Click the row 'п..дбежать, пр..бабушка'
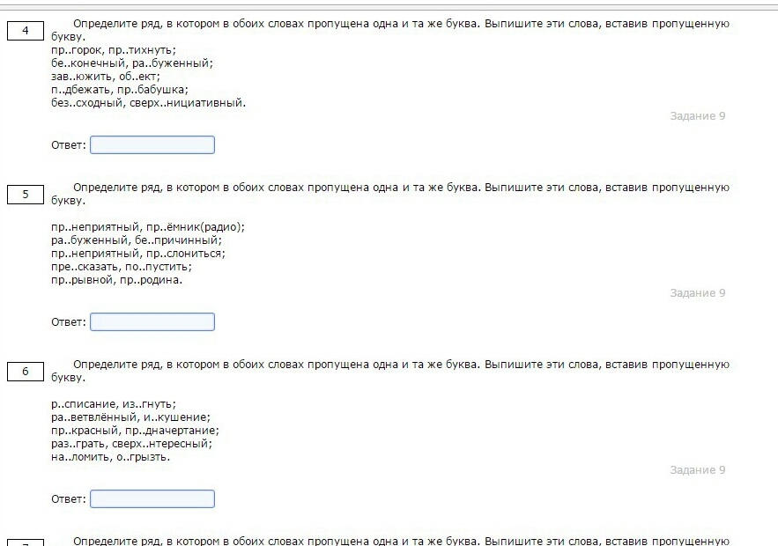778x546 pixels. click(x=120, y=90)
